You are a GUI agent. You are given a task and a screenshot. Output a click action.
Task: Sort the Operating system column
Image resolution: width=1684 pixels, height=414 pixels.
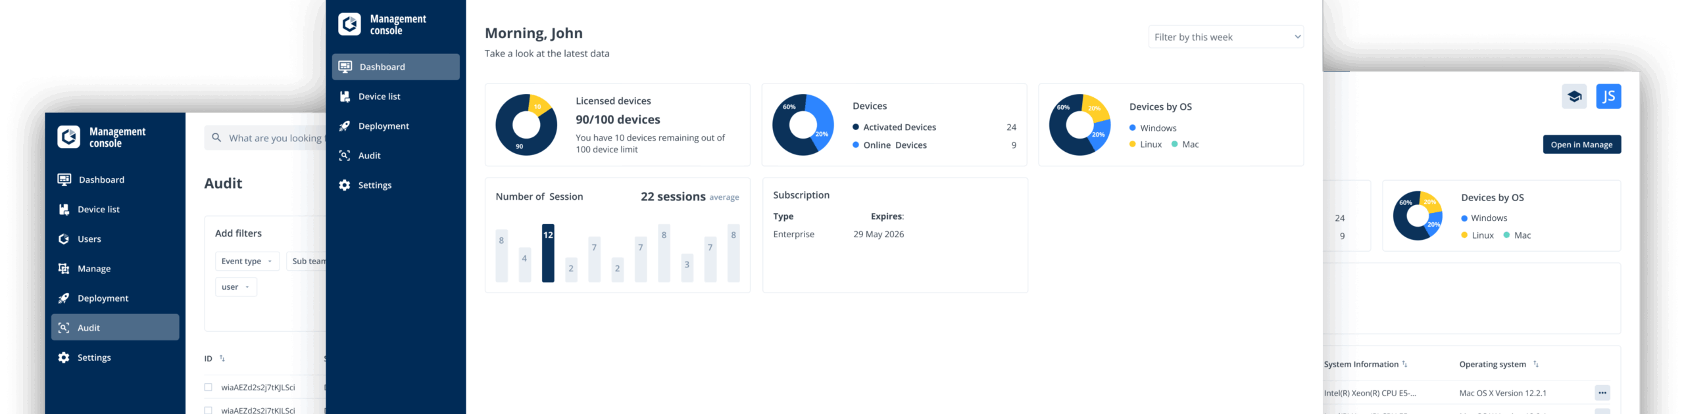(1535, 364)
